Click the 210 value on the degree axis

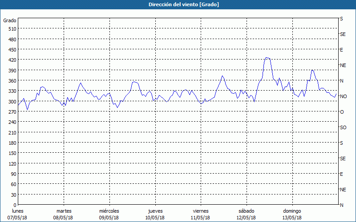tap(13, 133)
